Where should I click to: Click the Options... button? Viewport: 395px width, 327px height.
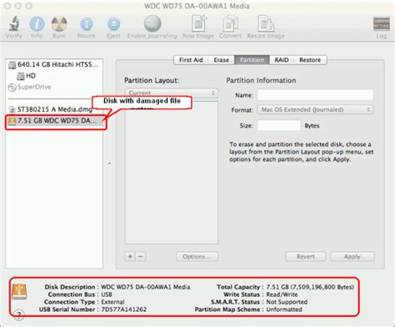point(197,256)
